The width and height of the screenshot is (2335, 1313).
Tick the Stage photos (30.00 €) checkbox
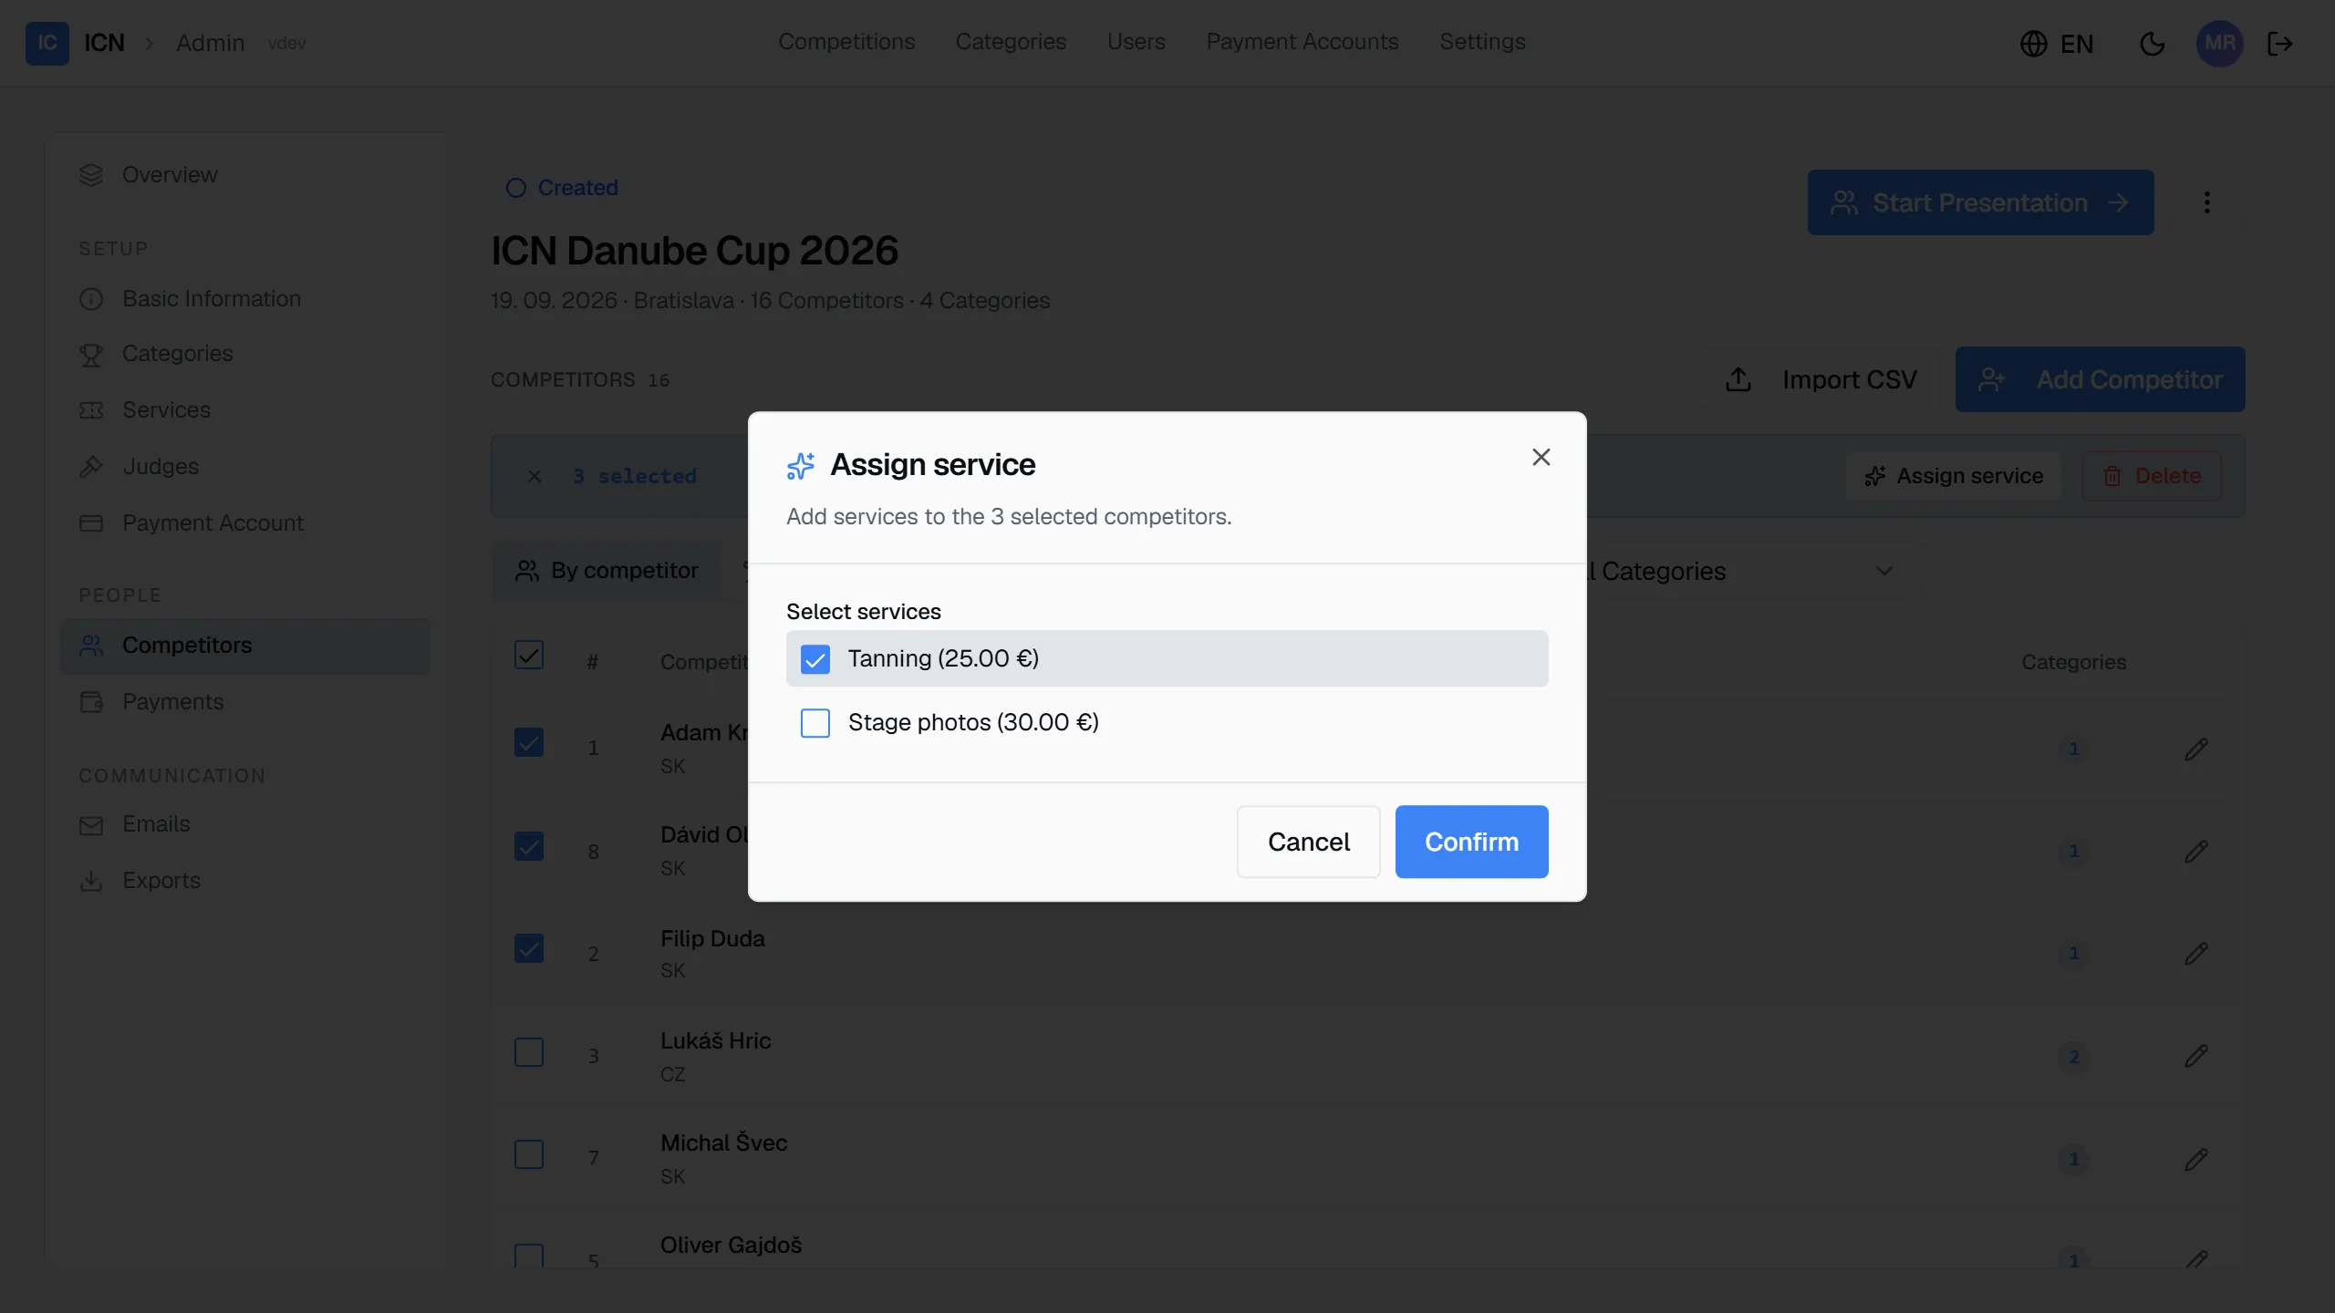tap(815, 723)
